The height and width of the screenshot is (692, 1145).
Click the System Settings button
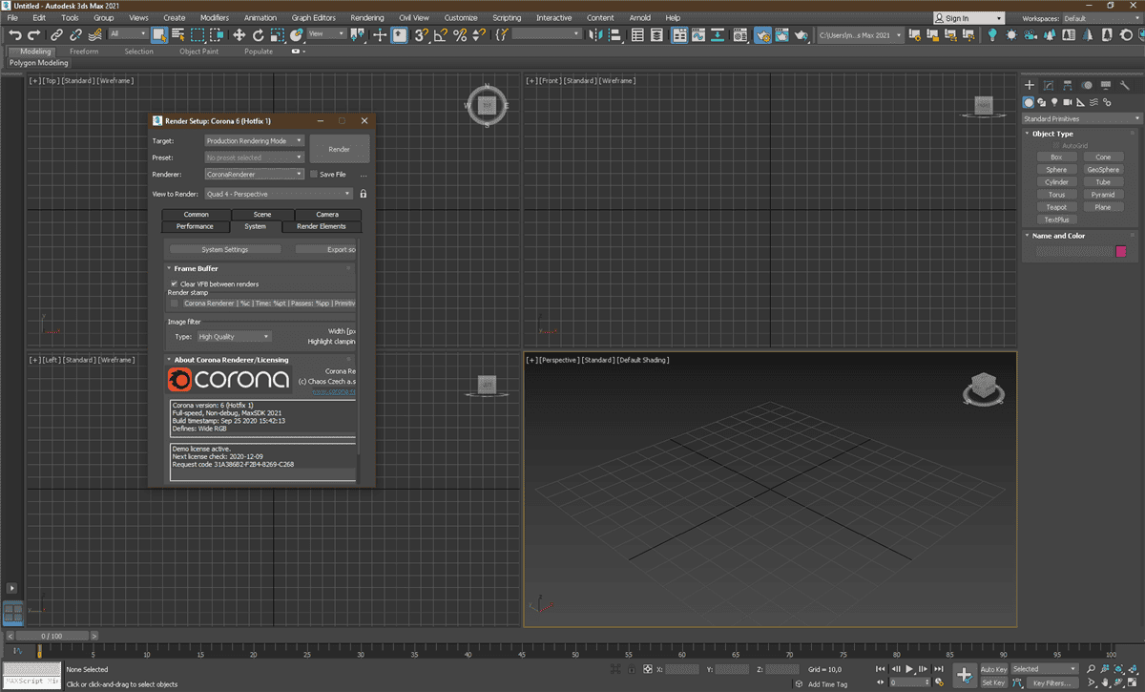pyautogui.click(x=225, y=249)
